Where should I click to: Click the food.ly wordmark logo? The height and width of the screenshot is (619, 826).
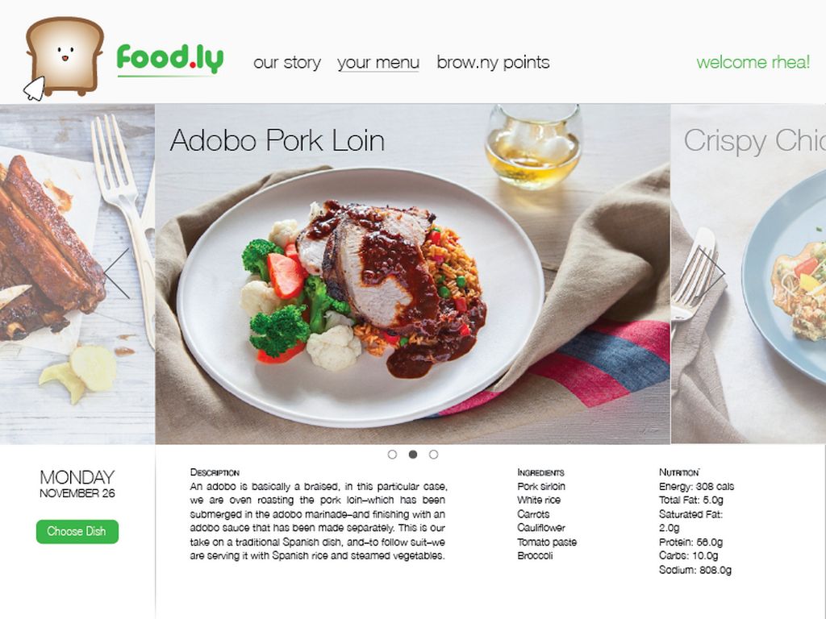[170, 60]
